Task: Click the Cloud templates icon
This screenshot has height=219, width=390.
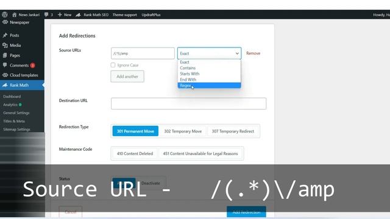Action: [5, 75]
